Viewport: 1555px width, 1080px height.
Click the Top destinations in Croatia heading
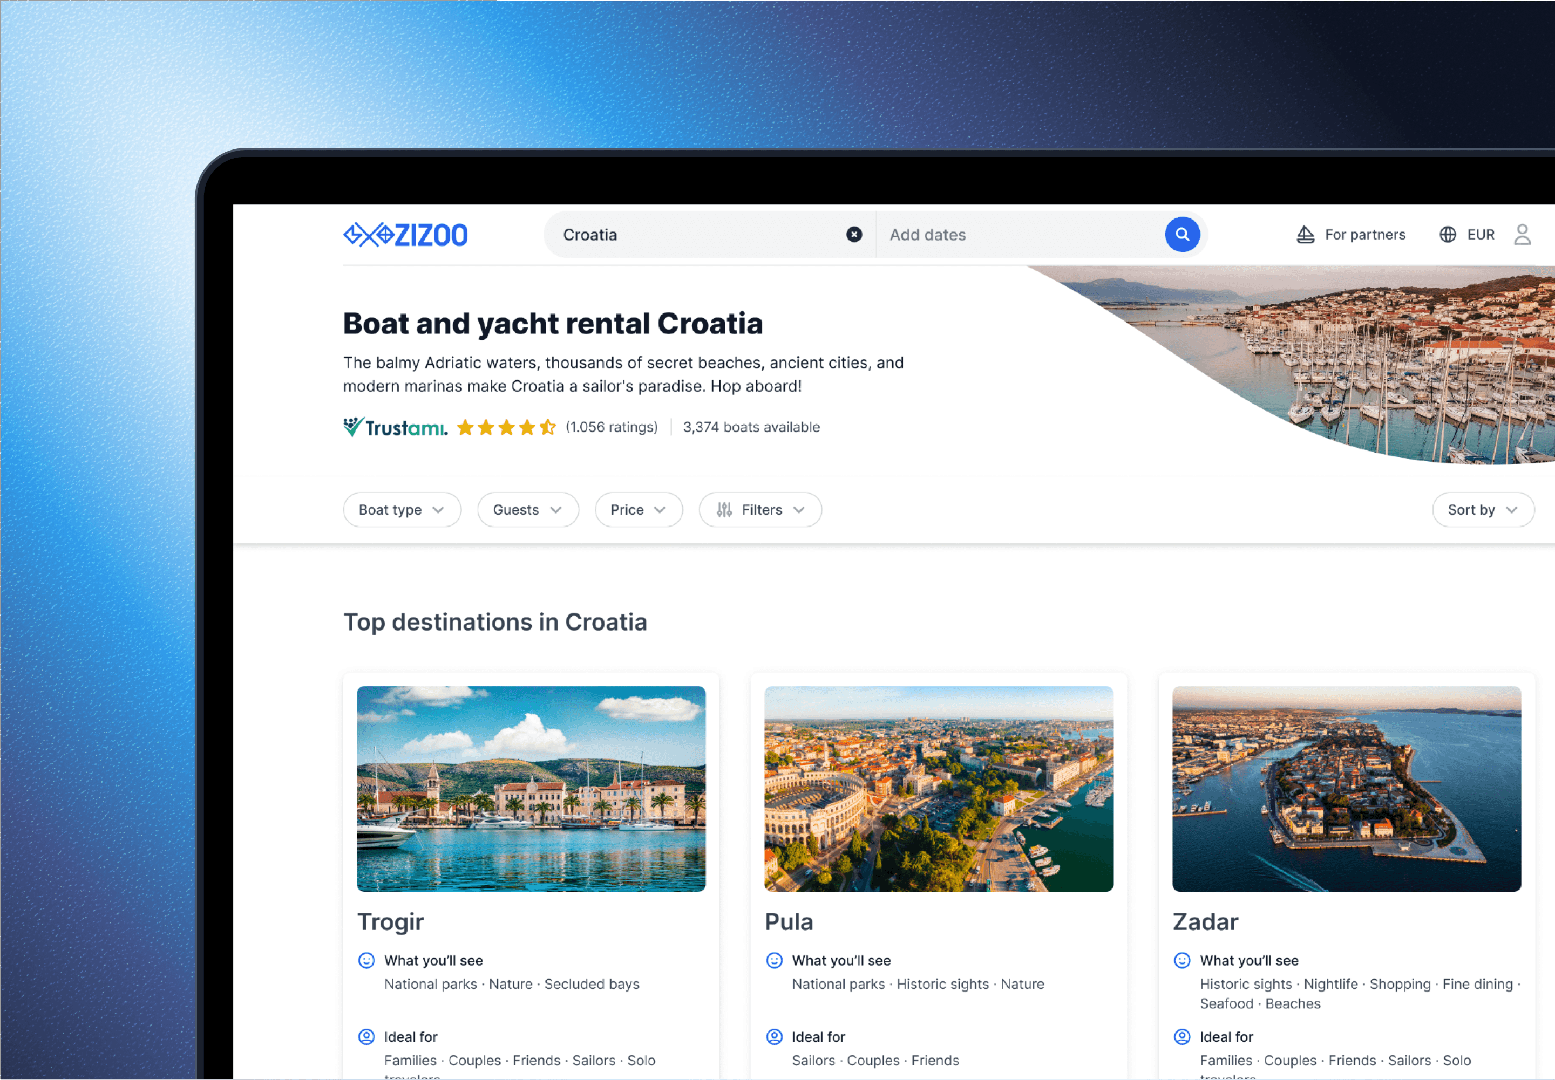tap(495, 622)
